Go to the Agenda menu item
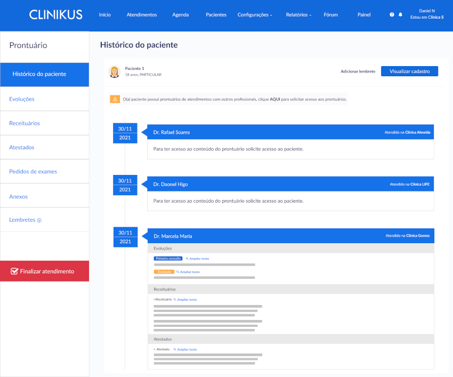 [x=181, y=15]
